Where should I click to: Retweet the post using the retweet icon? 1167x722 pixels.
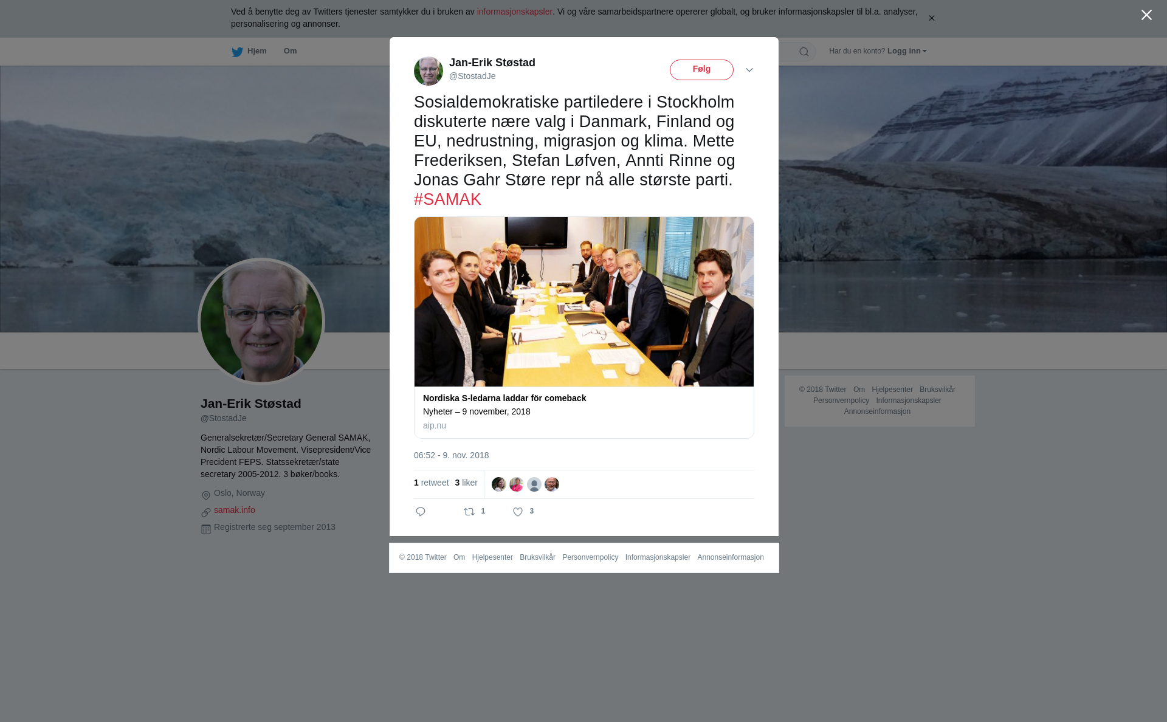[x=469, y=512]
